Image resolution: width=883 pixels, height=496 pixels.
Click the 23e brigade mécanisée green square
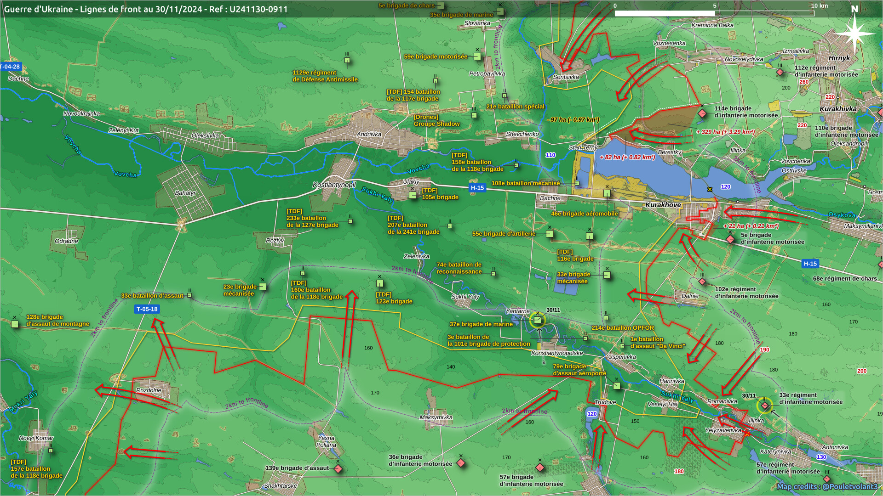tap(263, 287)
